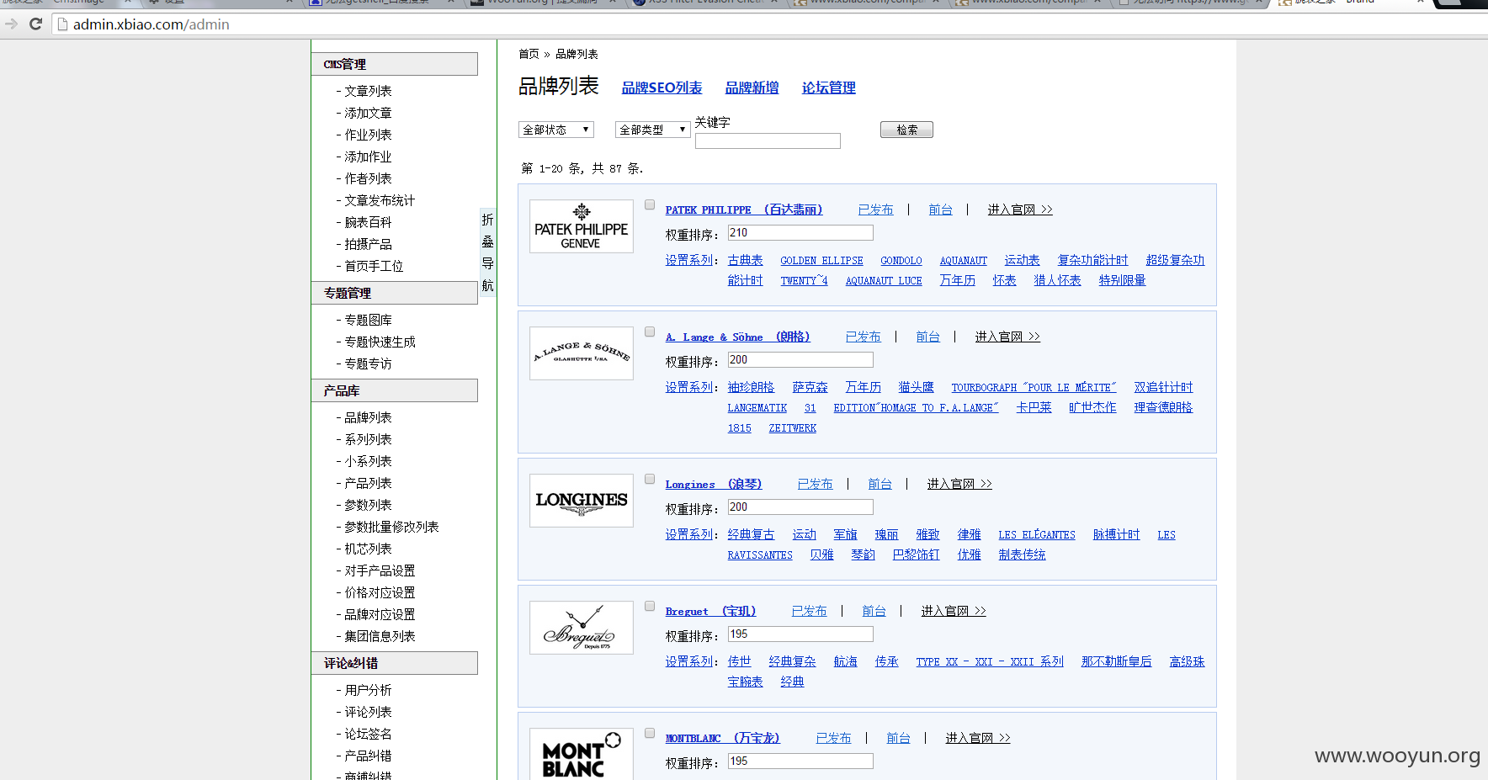Open 系列列表 in sidebar
Image resolution: width=1488 pixels, height=780 pixels.
click(x=368, y=439)
